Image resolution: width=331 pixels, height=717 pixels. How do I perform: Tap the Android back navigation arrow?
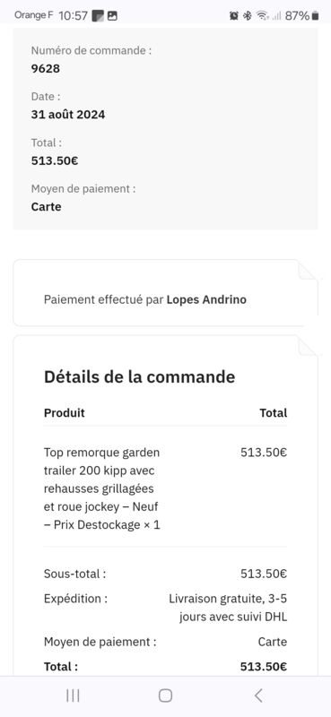(258, 695)
